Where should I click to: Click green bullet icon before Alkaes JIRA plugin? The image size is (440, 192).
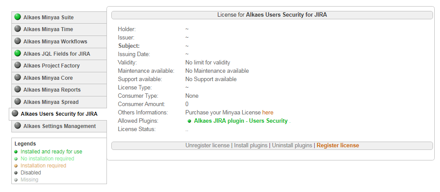click(189, 121)
